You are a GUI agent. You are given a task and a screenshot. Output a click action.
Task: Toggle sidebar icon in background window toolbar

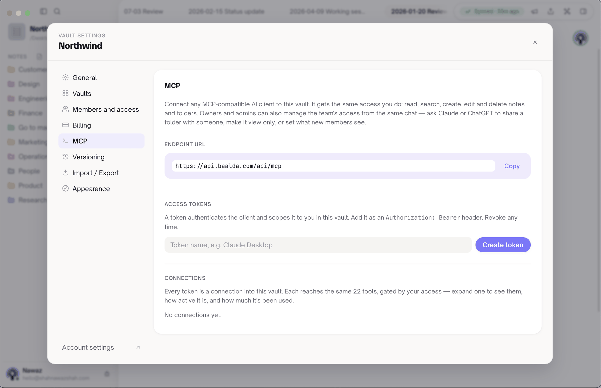pos(44,11)
